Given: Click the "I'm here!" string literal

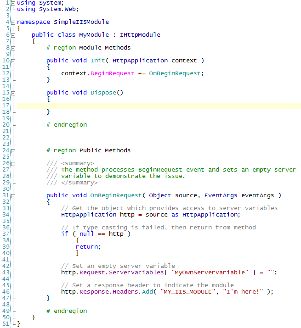Looking at the screenshot, I should coord(243,292).
